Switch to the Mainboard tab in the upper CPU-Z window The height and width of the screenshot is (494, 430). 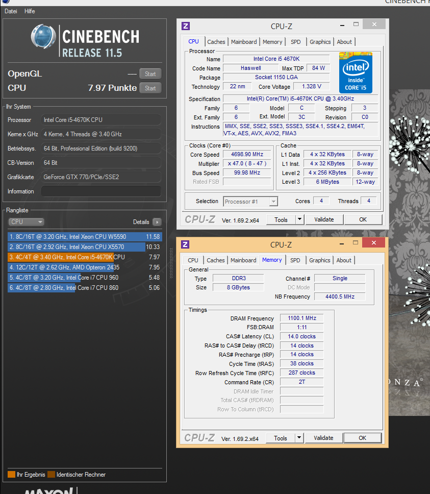[x=244, y=42]
